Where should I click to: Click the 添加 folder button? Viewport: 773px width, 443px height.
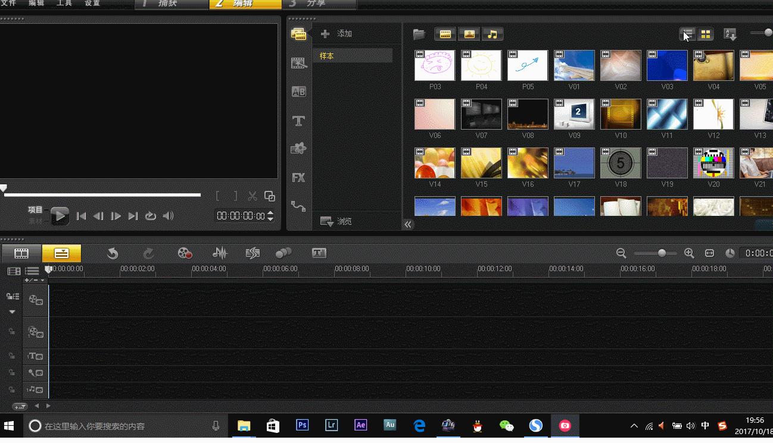(337, 34)
